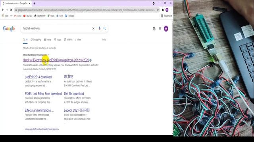Open Gmail bookmark
254x142 pixels.
pos(18,16)
